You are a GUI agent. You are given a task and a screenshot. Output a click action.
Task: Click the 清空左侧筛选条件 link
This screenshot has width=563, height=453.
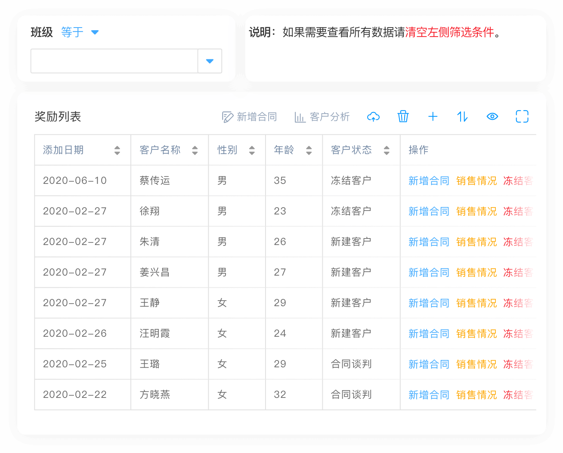[x=448, y=32]
